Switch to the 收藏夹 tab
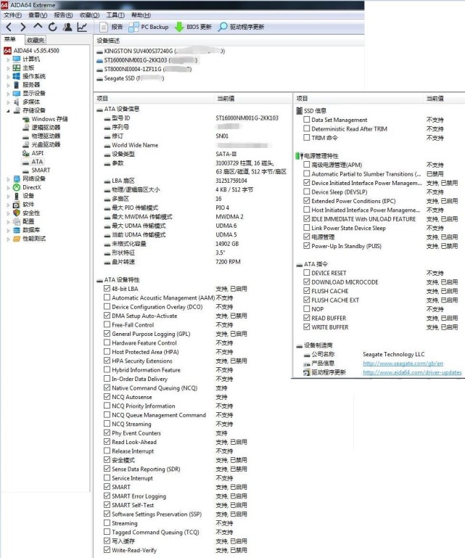Screen dimensions: 465x558 pos(36,40)
